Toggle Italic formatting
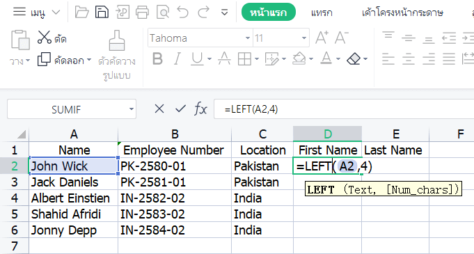 (177, 59)
